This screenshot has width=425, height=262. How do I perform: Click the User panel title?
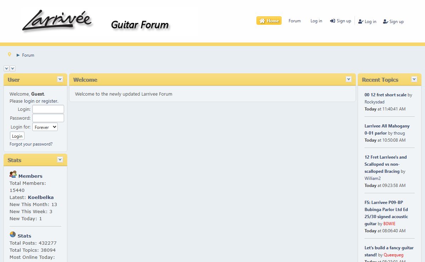(x=14, y=80)
